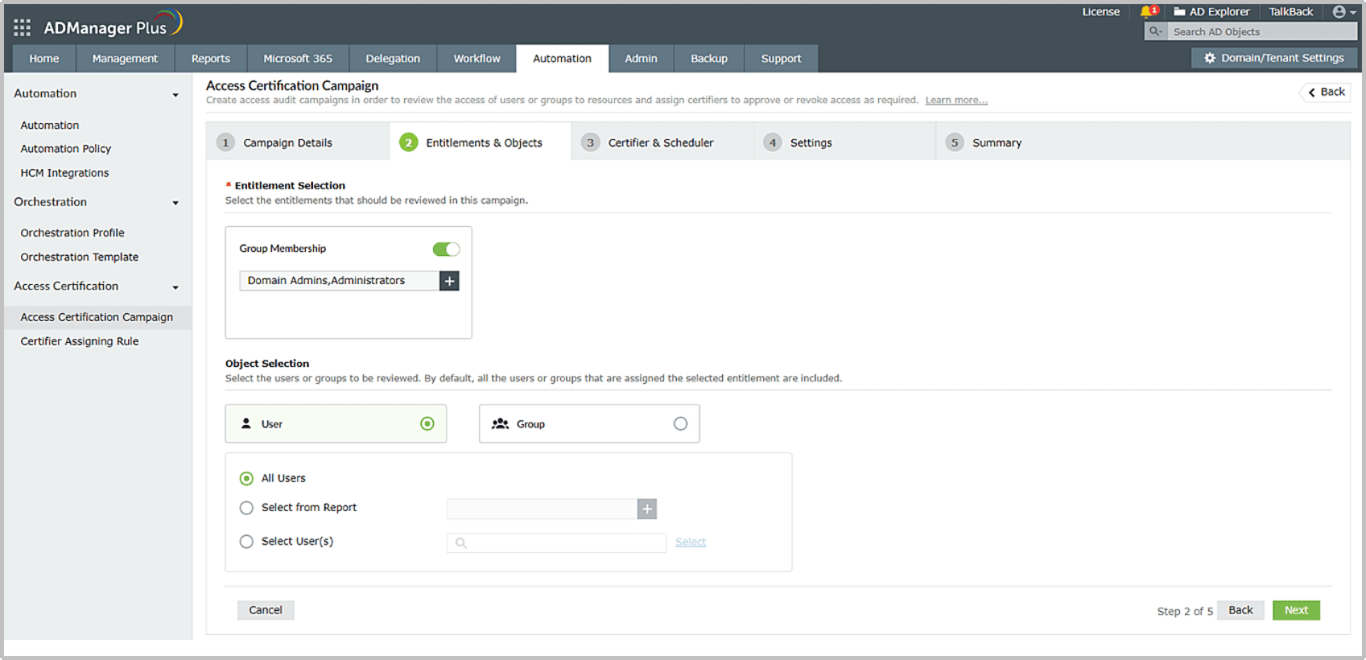
Task: Click the User person icon
Action: point(246,423)
